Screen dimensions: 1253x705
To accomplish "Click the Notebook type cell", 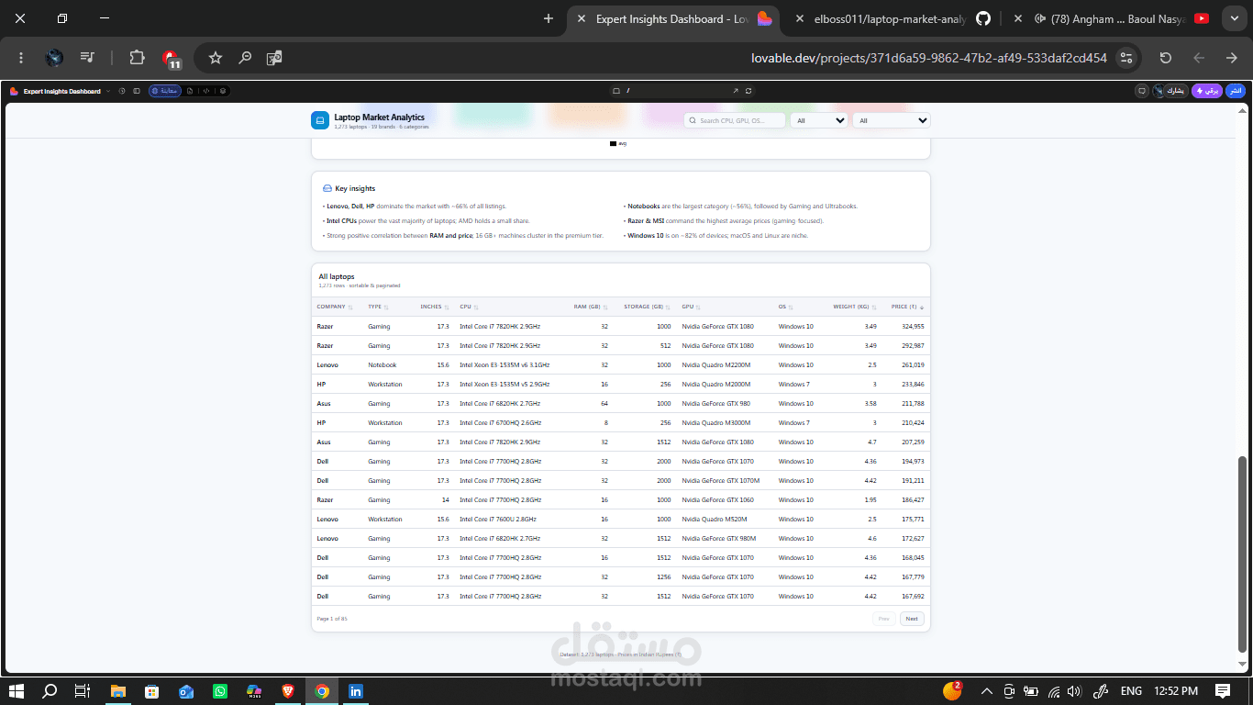I will click(x=383, y=365).
